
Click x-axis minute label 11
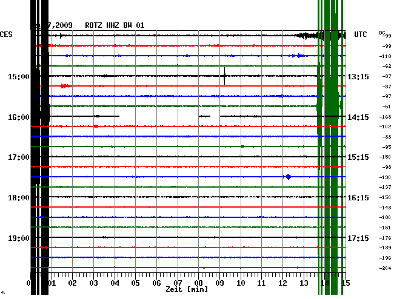262,283
